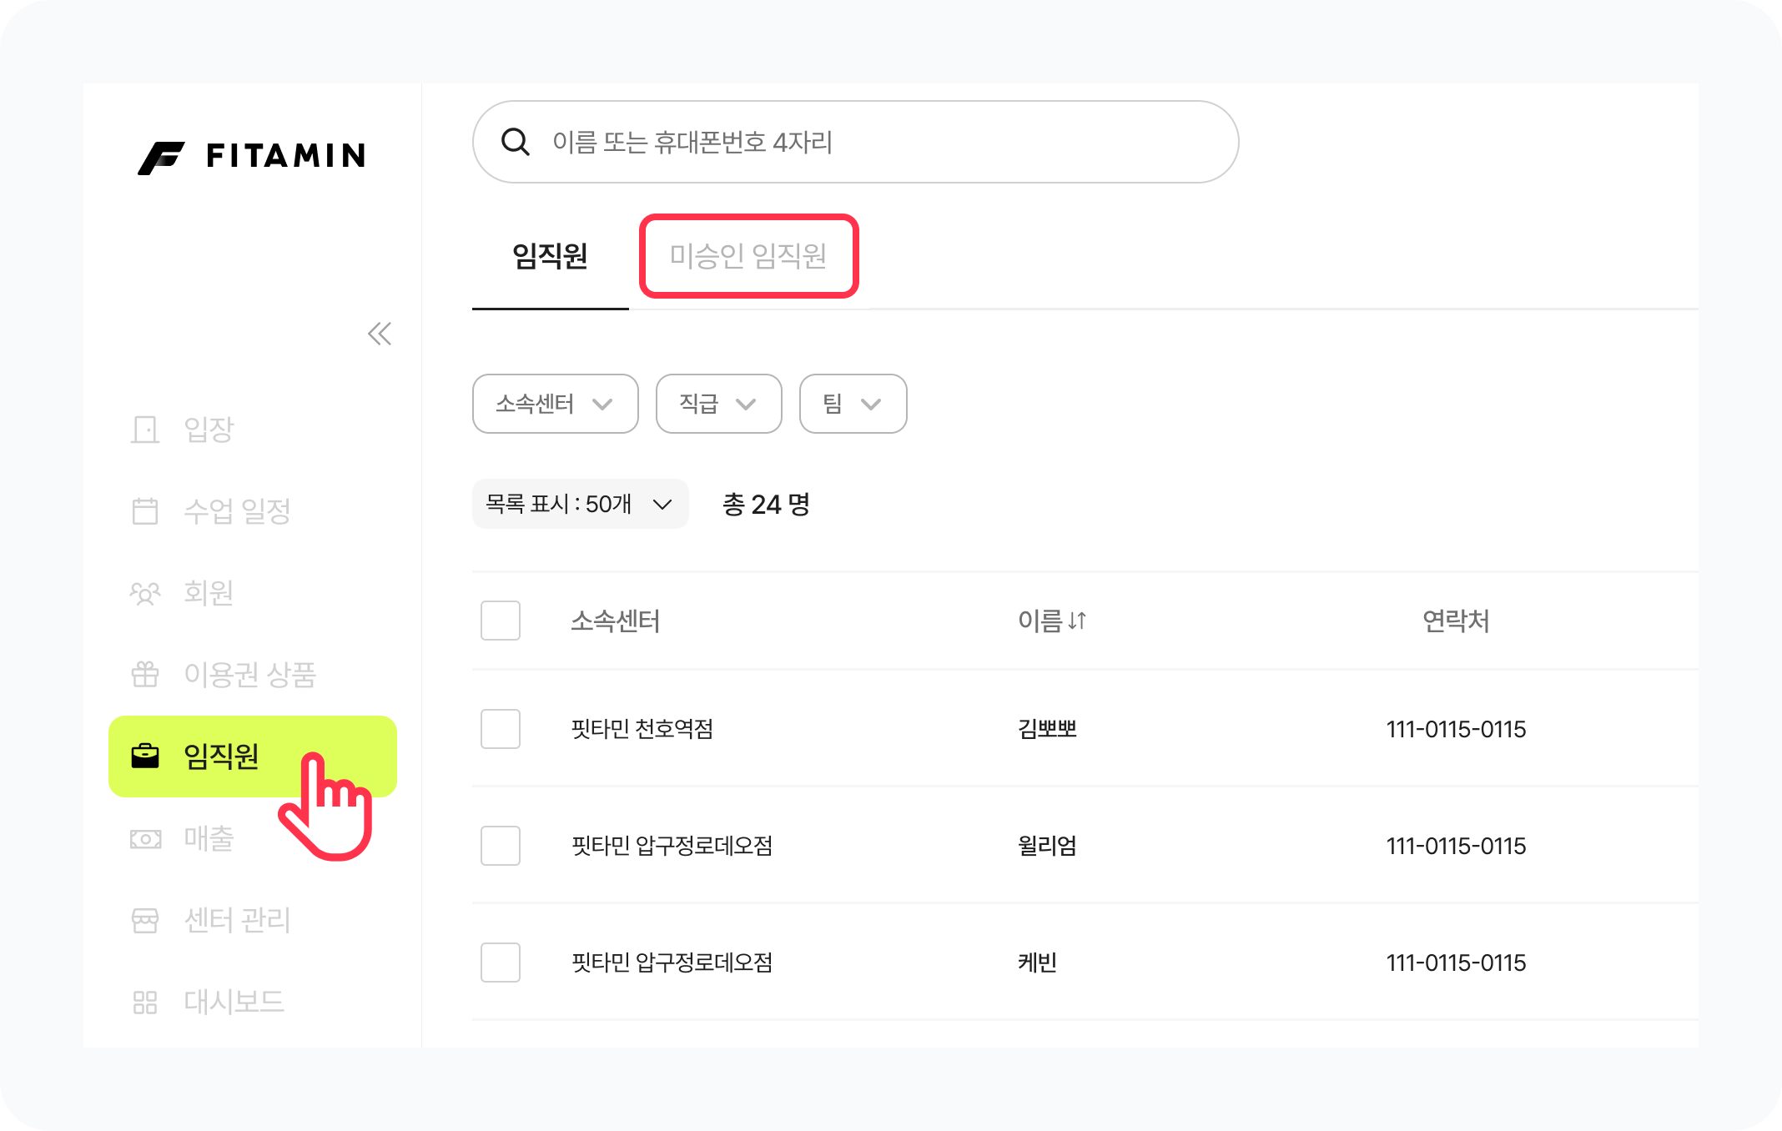Image resolution: width=1782 pixels, height=1131 pixels.
Task: Open the 매출 money icon
Action: coord(145,838)
